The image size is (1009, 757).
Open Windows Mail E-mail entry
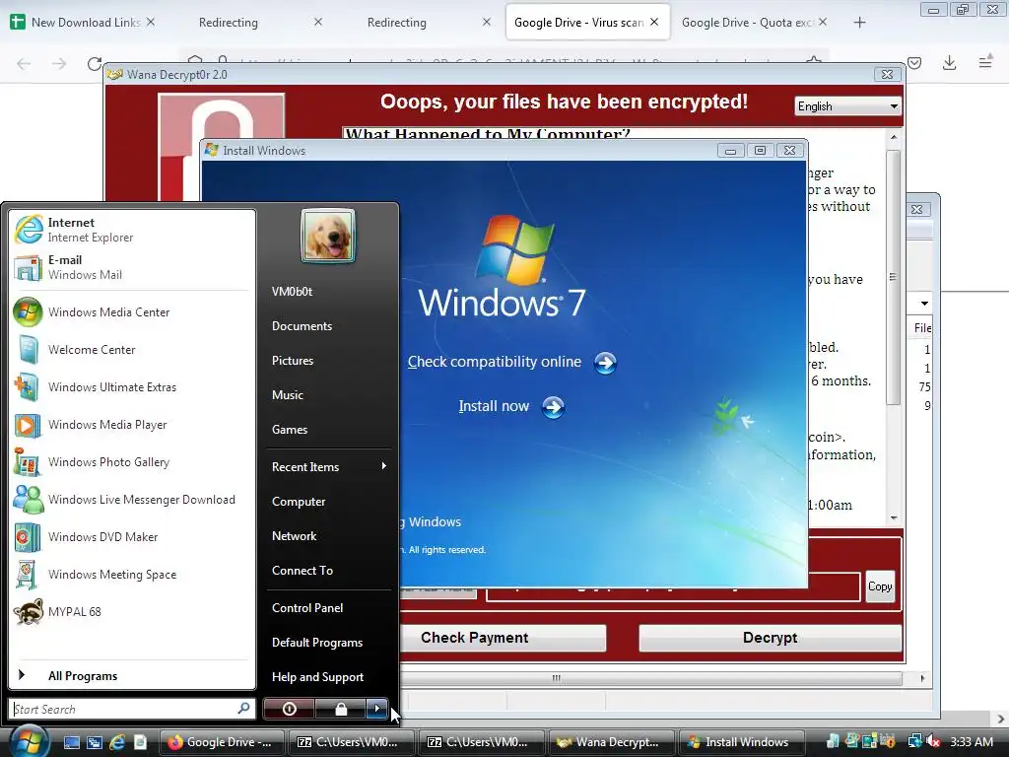(x=132, y=267)
